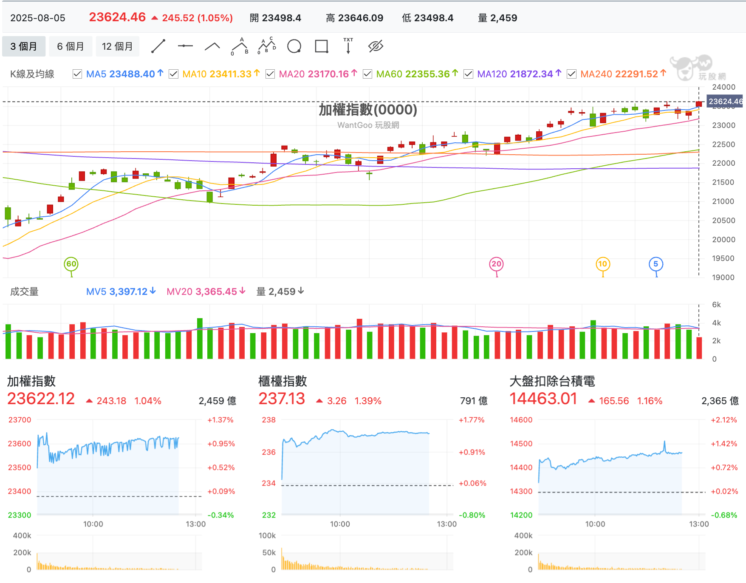Pick the angle polyline drawing tool
The width and height of the screenshot is (746, 583).
pos(212,46)
